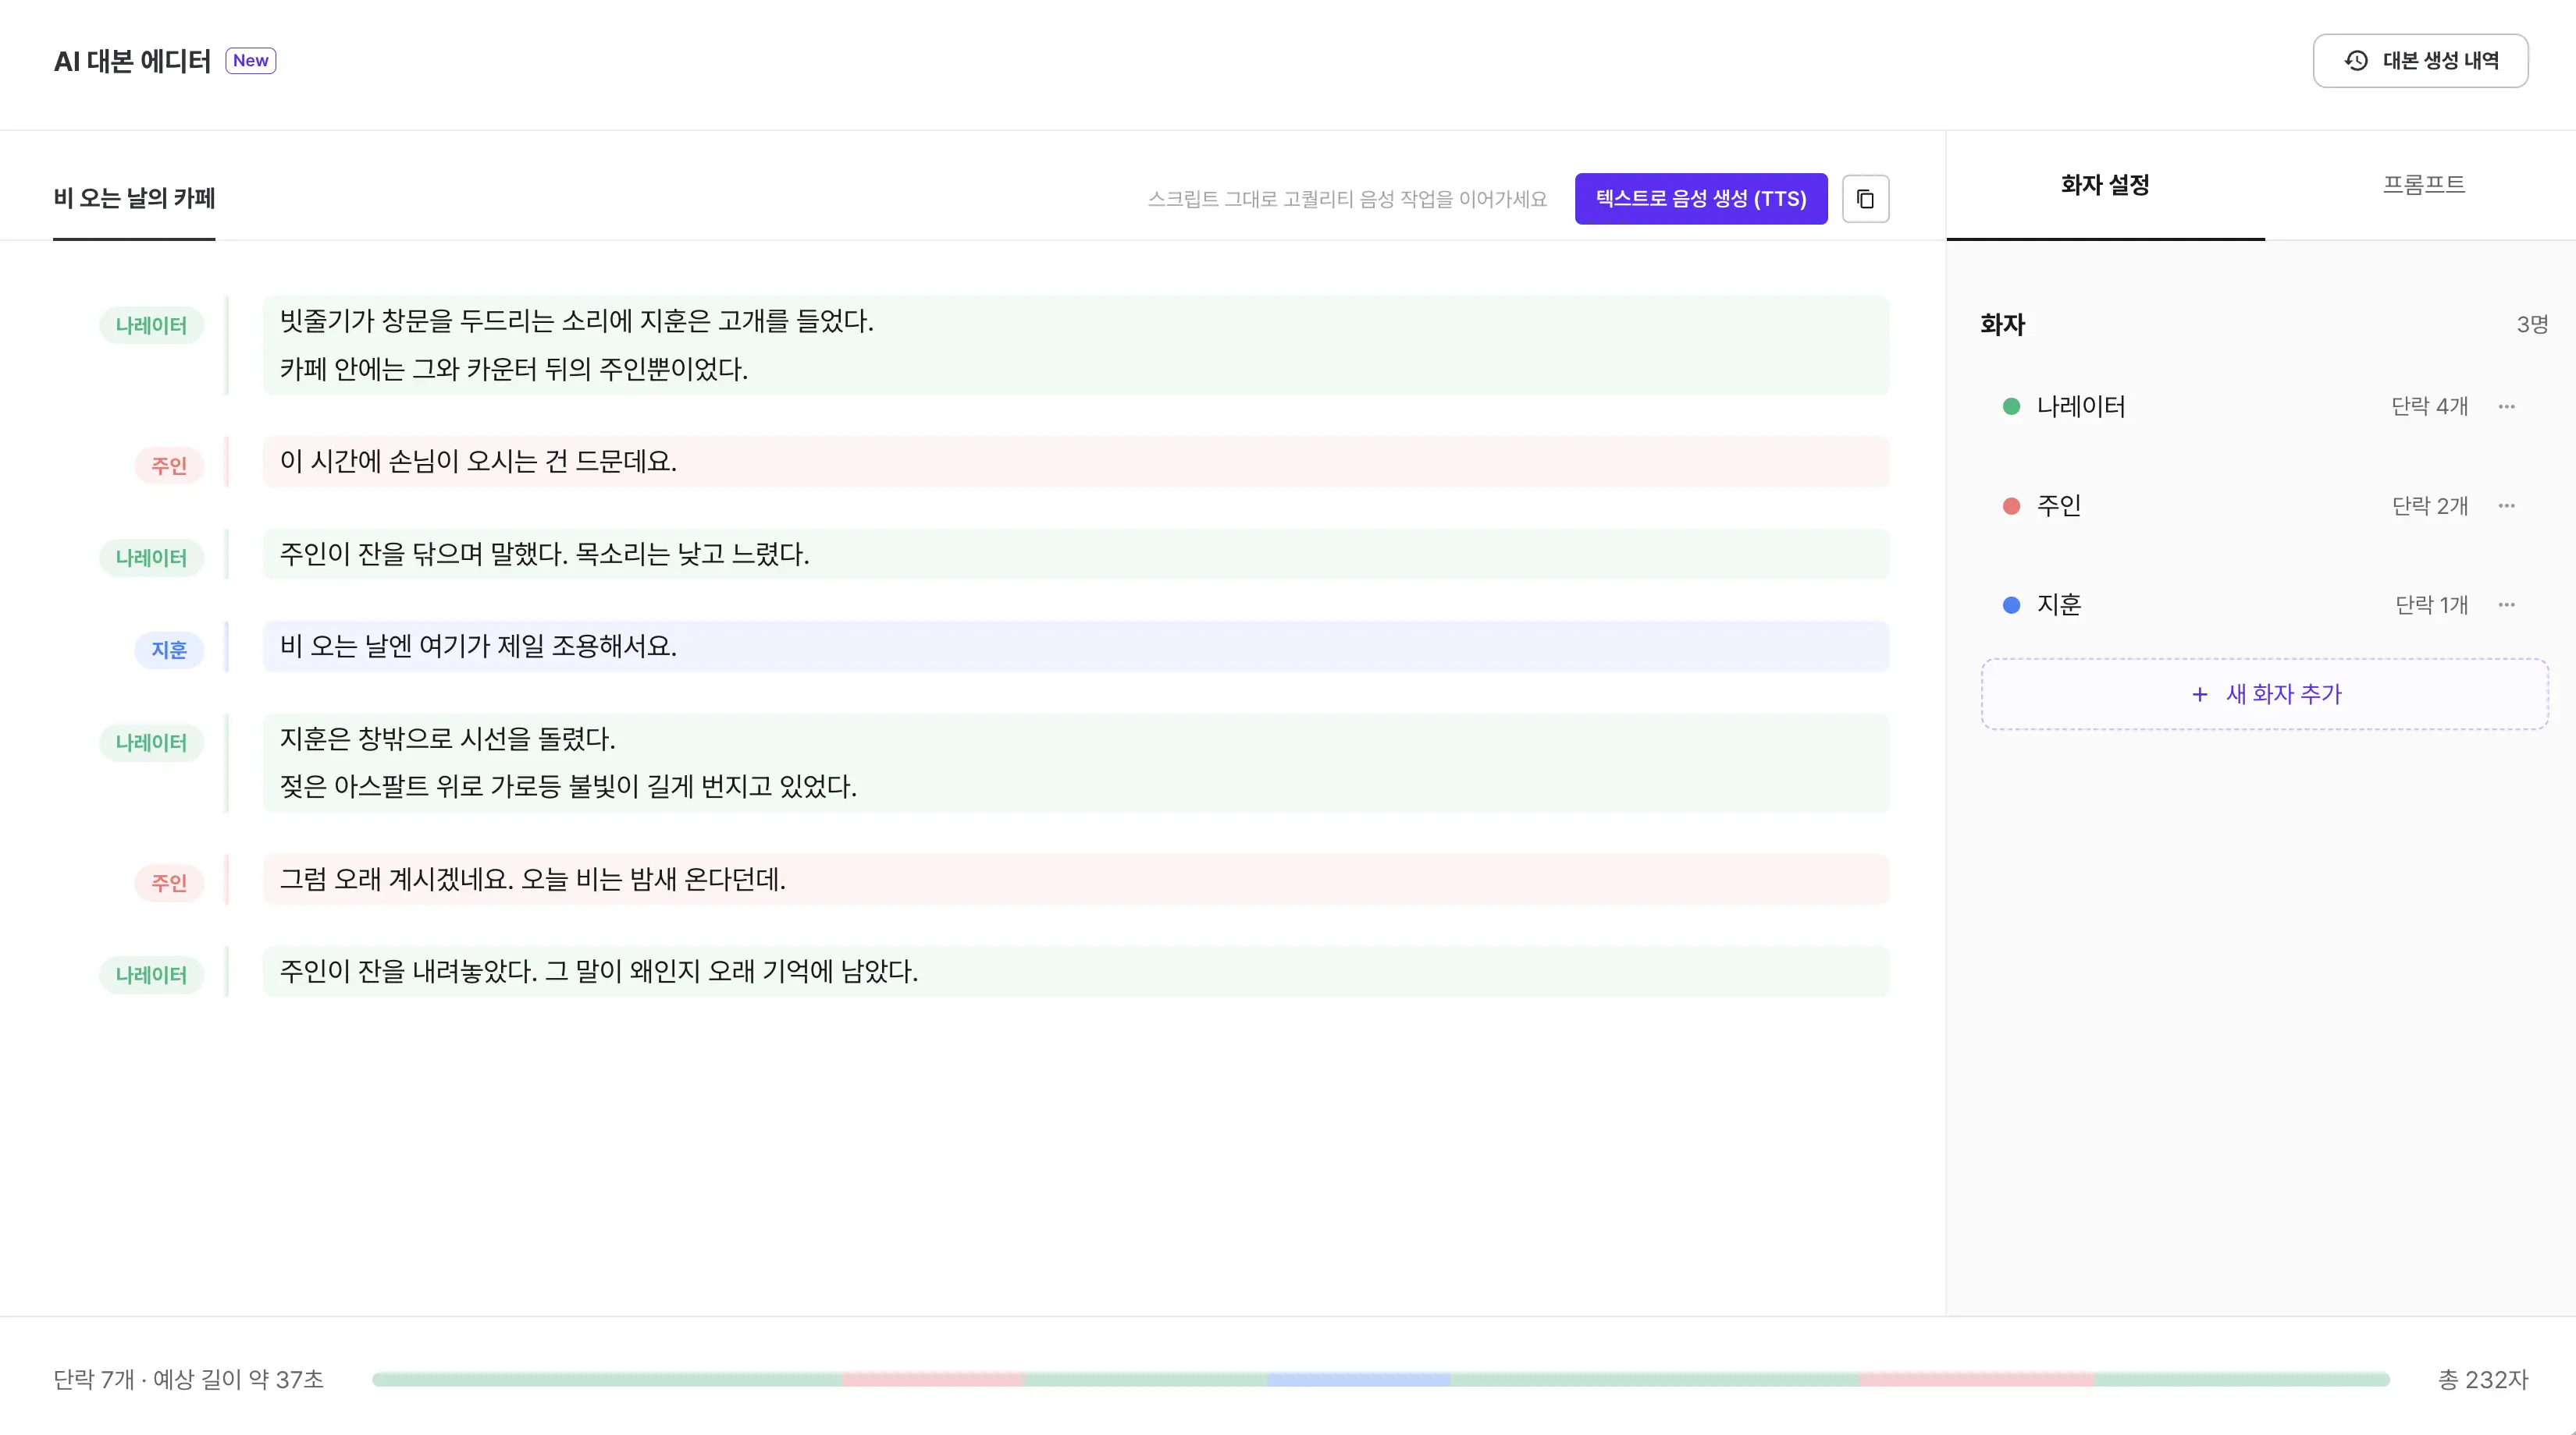Click the 지훈 row in speaker list

pyautogui.click(x=2264, y=604)
